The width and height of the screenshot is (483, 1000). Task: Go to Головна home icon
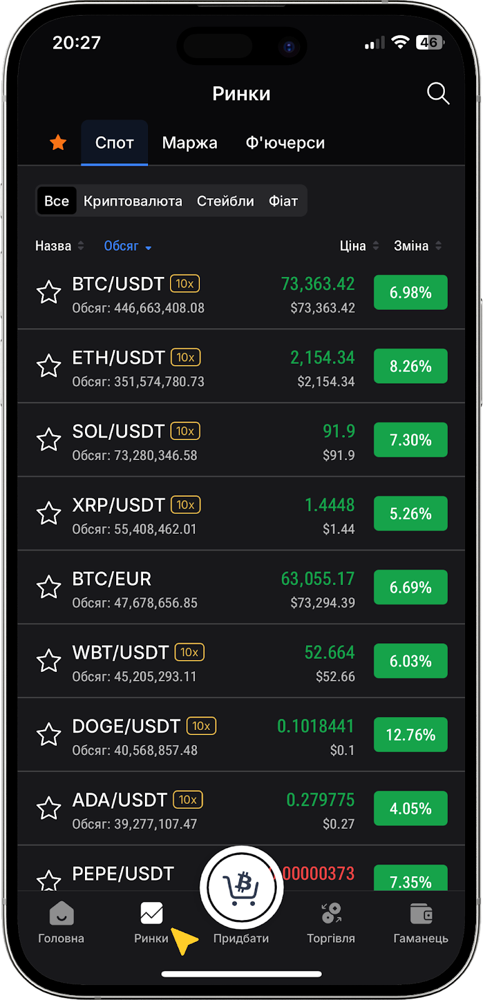click(x=61, y=914)
